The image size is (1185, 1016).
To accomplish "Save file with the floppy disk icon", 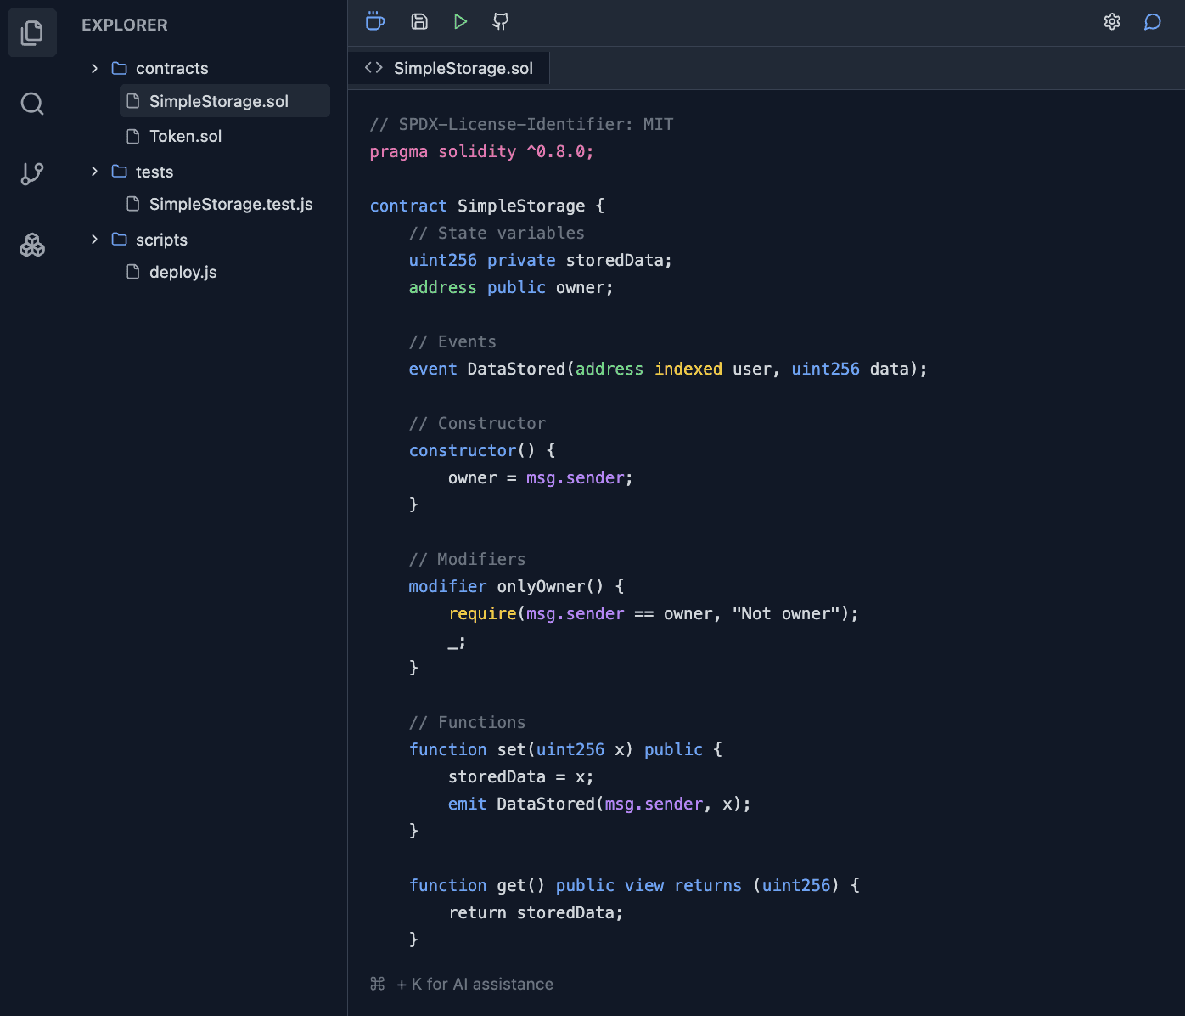I will (x=419, y=21).
